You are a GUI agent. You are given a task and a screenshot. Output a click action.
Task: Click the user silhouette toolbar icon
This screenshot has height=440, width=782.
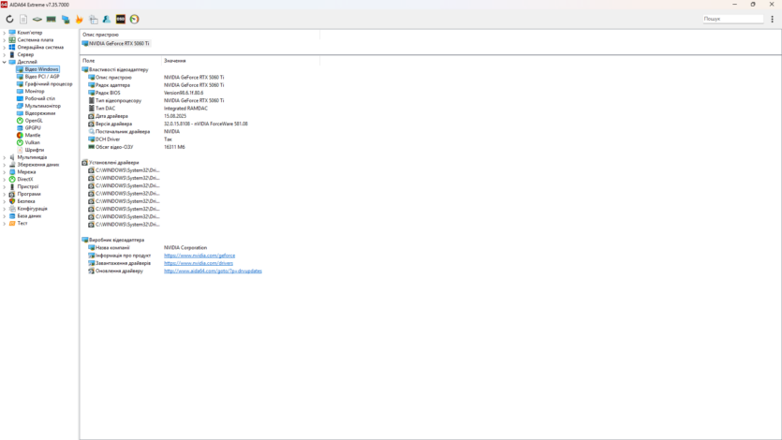[107, 19]
